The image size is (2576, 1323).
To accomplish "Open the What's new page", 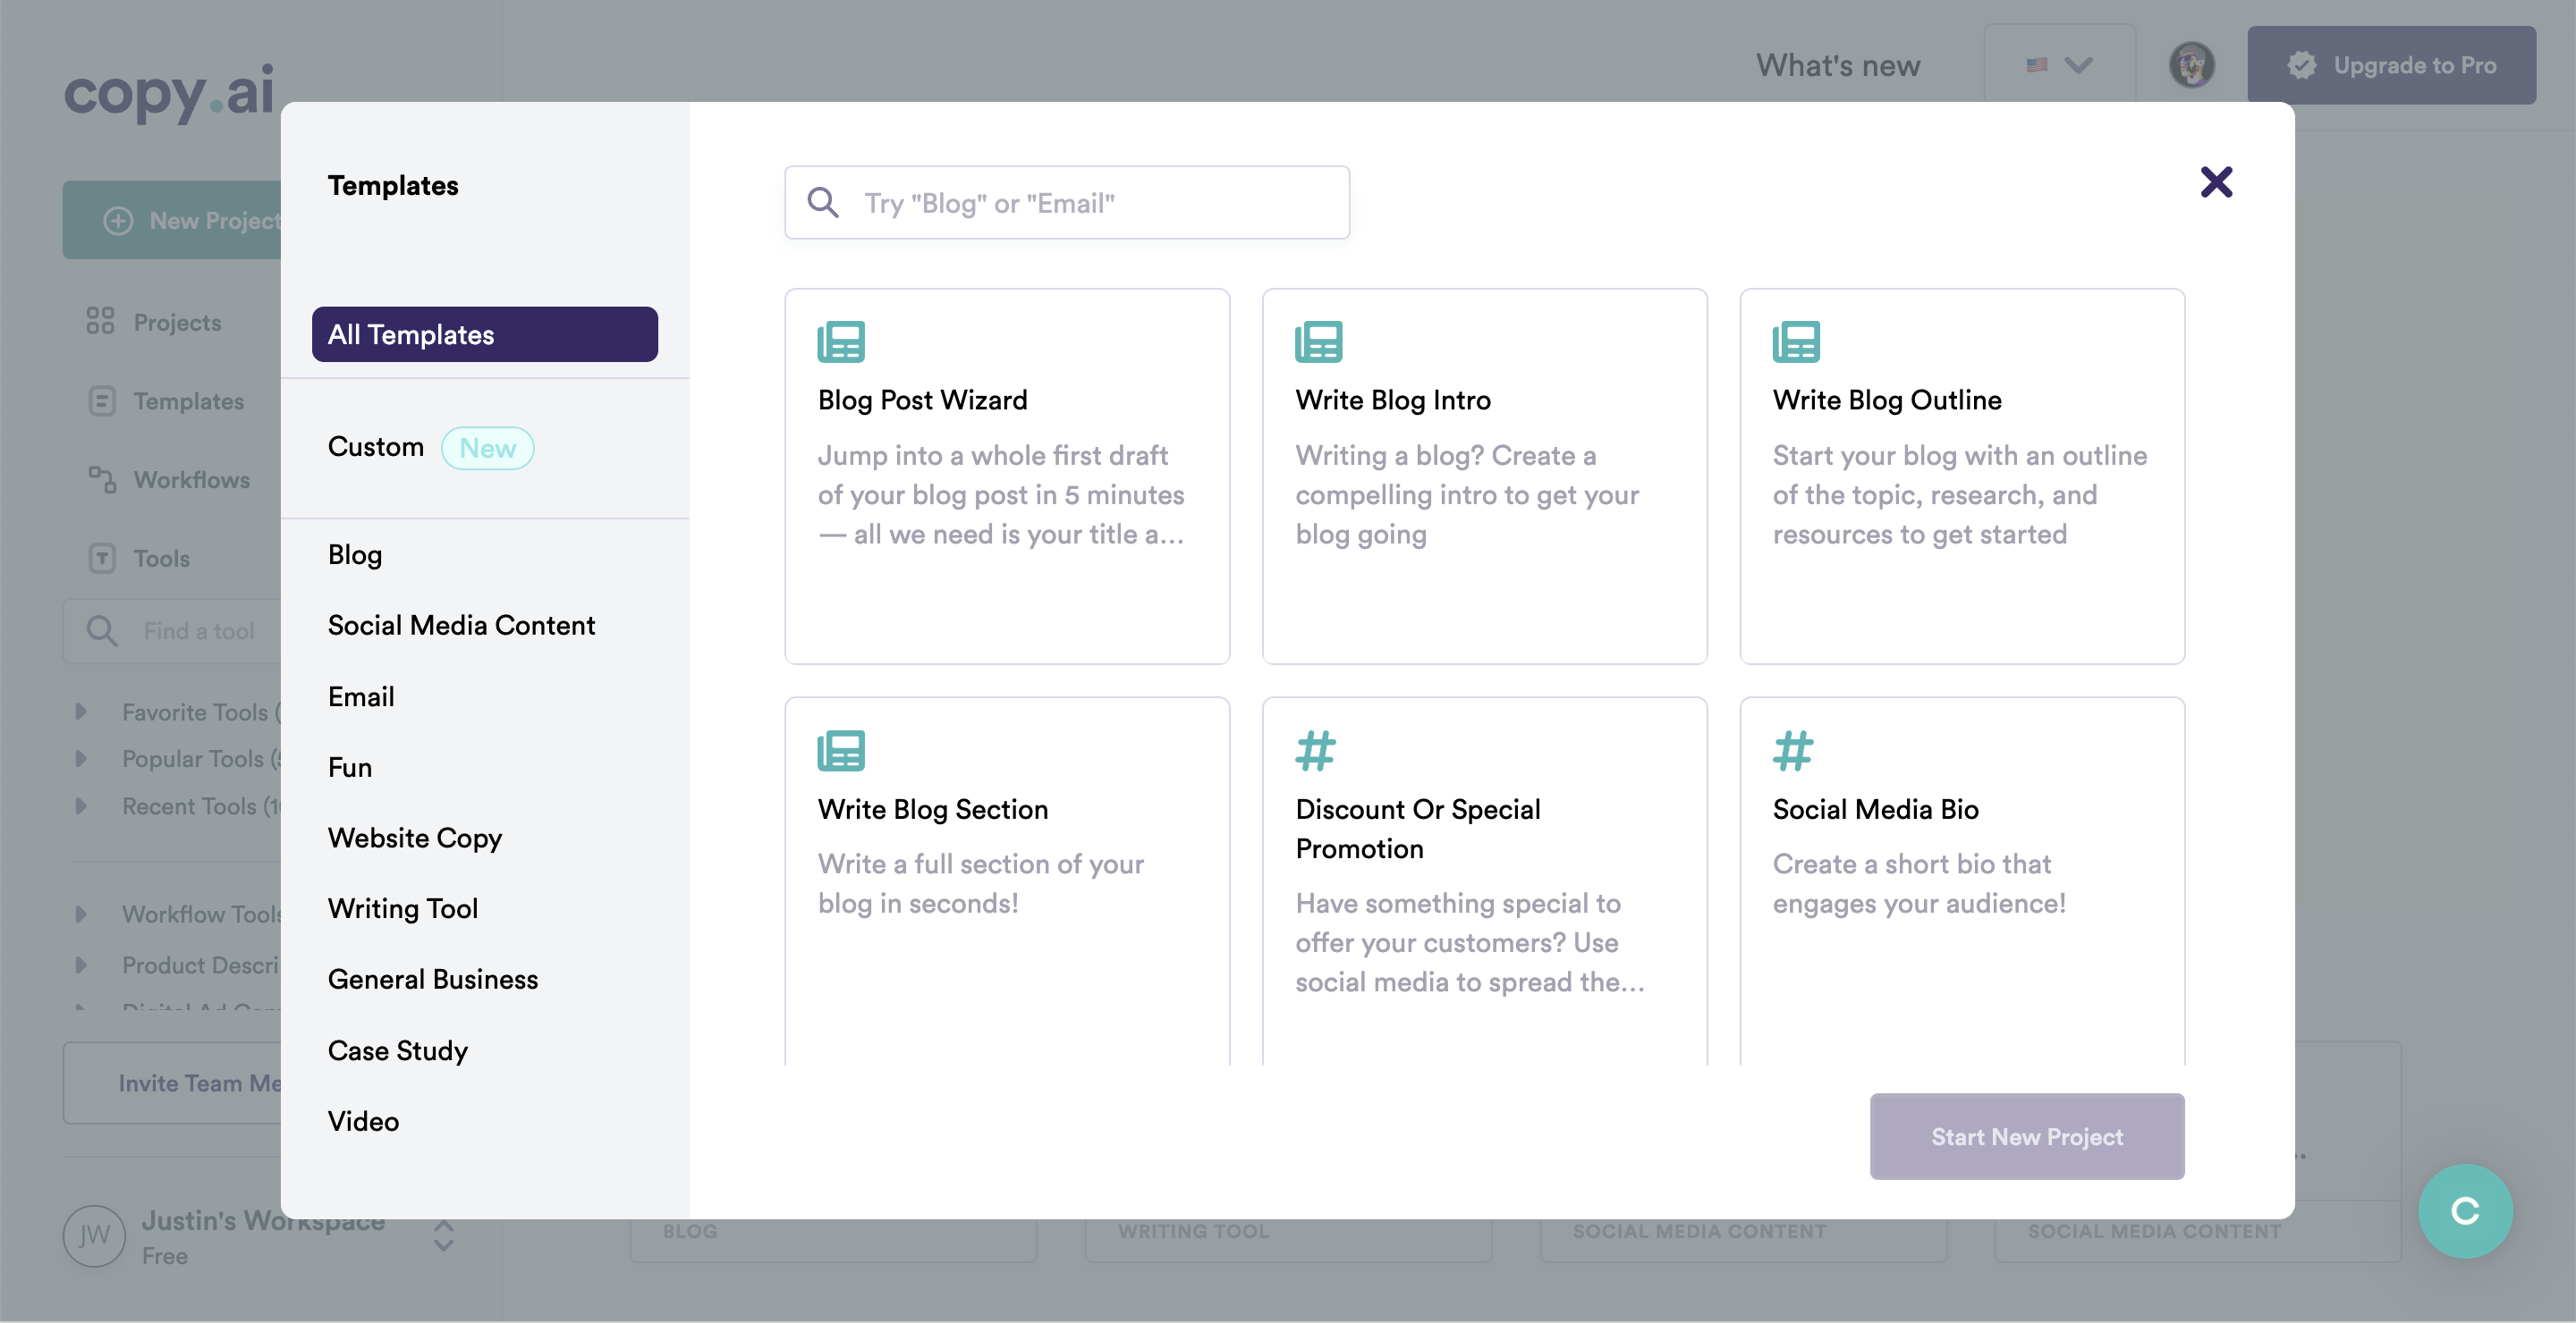I will (1838, 65).
